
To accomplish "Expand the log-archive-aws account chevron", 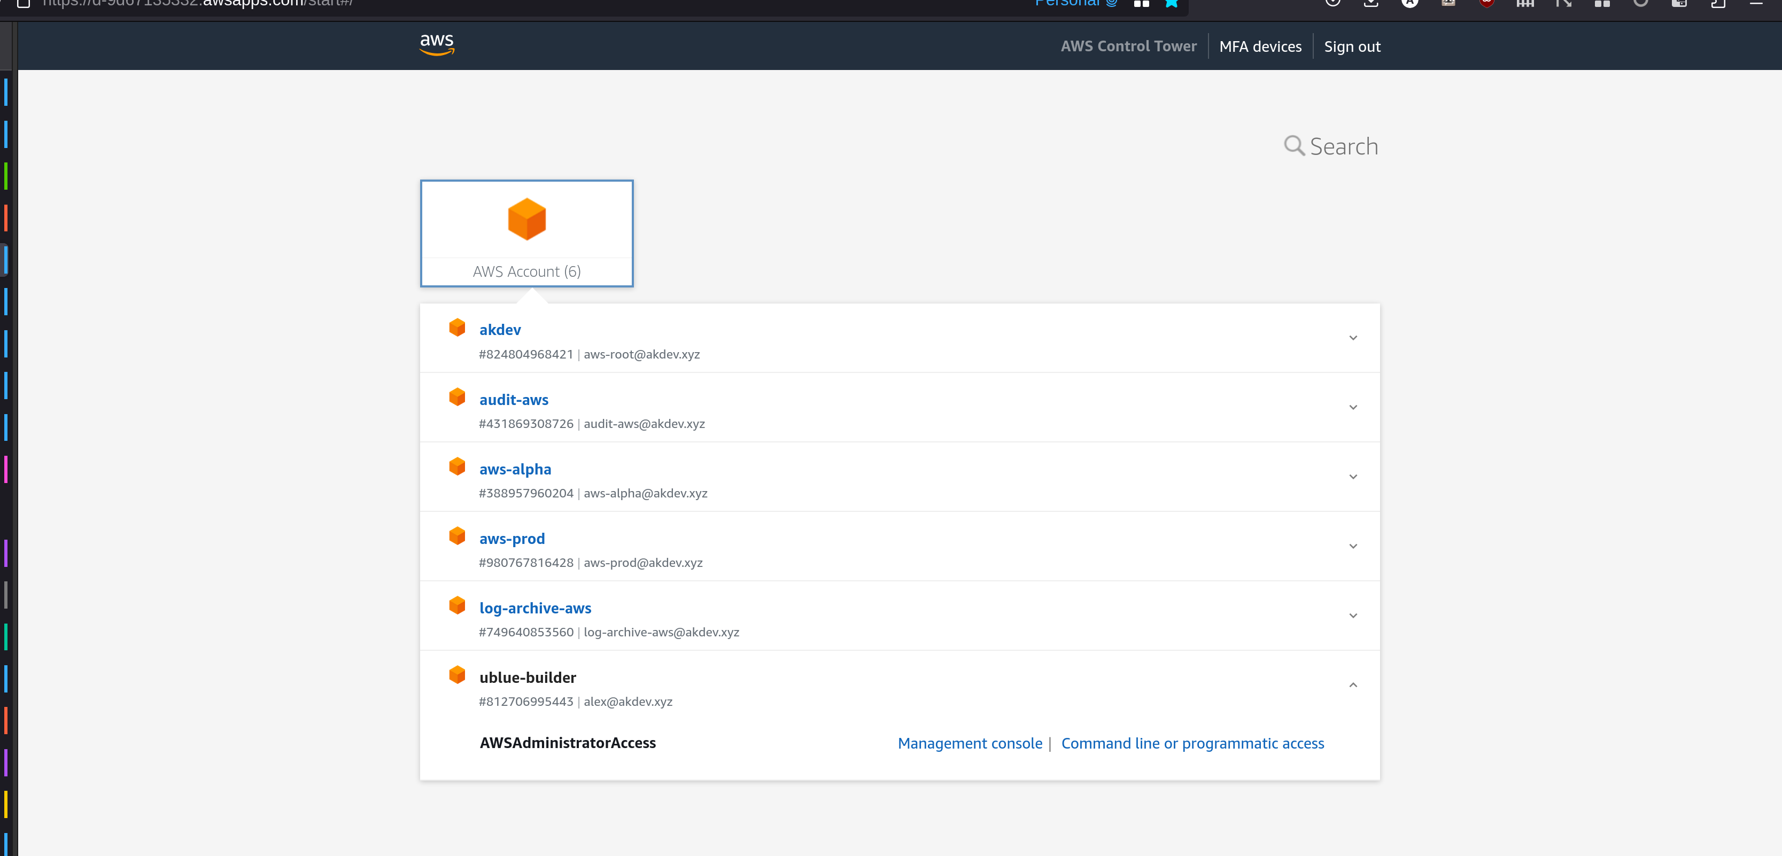I will (x=1353, y=616).
